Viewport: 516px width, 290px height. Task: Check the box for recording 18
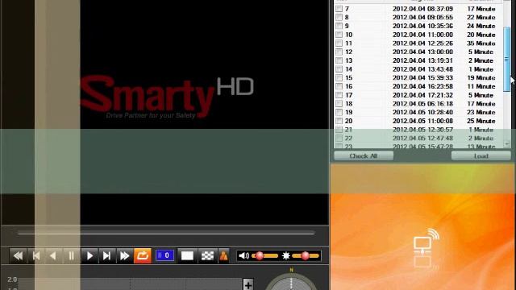tap(339, 104)
